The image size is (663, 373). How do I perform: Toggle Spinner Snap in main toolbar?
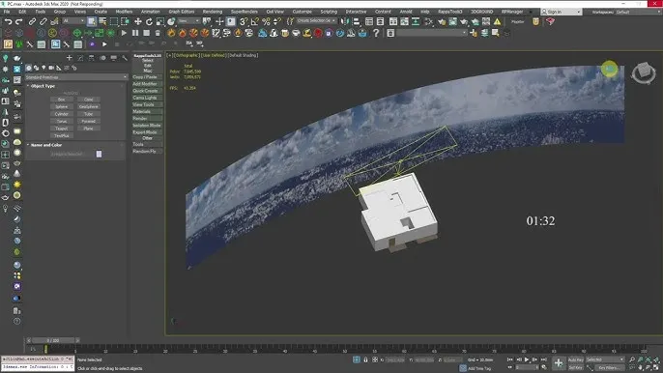pyautogui.click(x=276, y=21)
